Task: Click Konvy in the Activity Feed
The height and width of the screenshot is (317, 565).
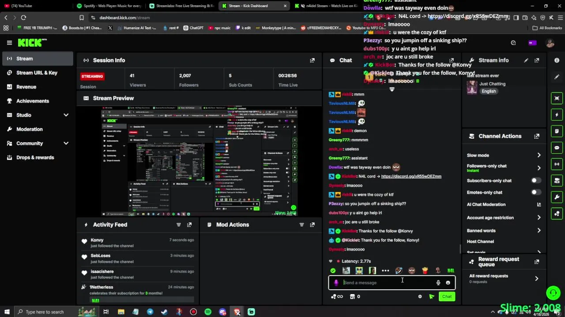Action: tap(97, 240)
